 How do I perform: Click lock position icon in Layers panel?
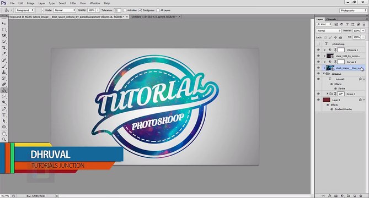click(x=335, y=37)
